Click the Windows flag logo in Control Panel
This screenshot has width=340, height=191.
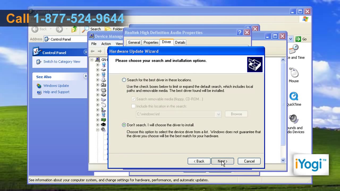tap(305, 19)
